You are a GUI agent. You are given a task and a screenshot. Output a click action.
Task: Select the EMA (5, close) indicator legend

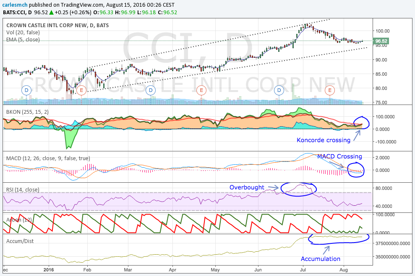23,40
